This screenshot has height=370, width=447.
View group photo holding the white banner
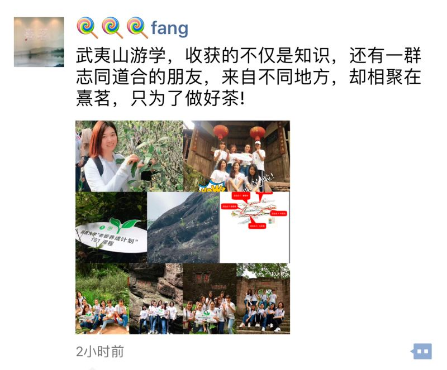pyautogui.click(x=210, y=299)
